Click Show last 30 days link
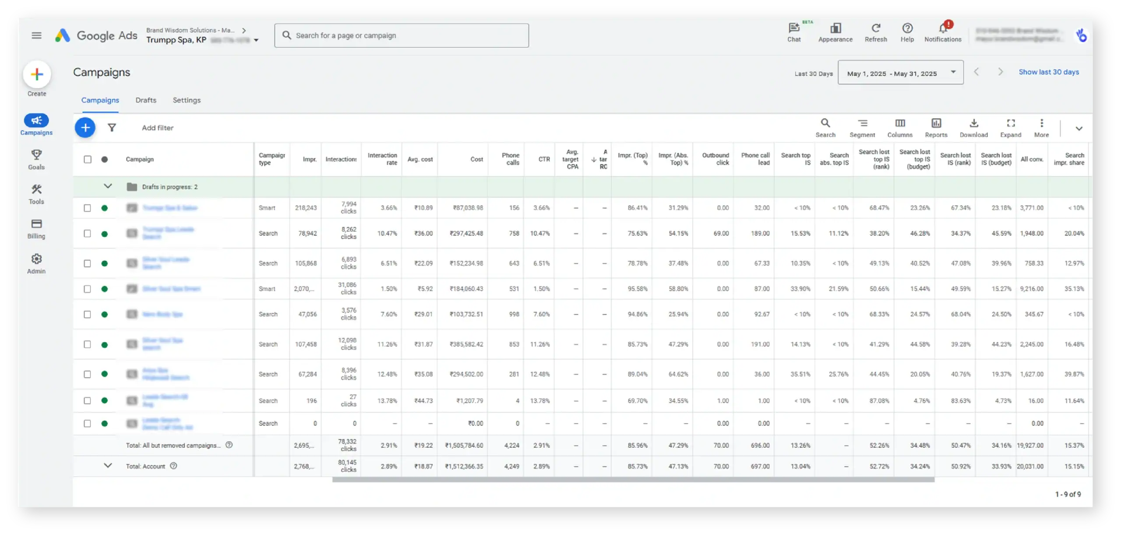The image size is (1121, 535). (x=1048, y=72)
